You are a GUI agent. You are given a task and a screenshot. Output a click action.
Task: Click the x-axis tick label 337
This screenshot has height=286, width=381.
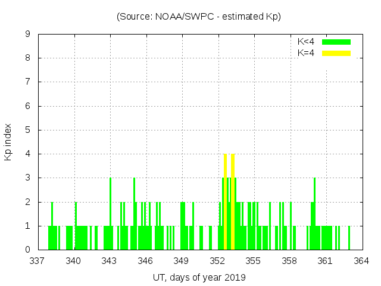38,261
